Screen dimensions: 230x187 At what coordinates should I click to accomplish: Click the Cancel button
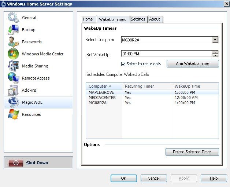point(153,178)
